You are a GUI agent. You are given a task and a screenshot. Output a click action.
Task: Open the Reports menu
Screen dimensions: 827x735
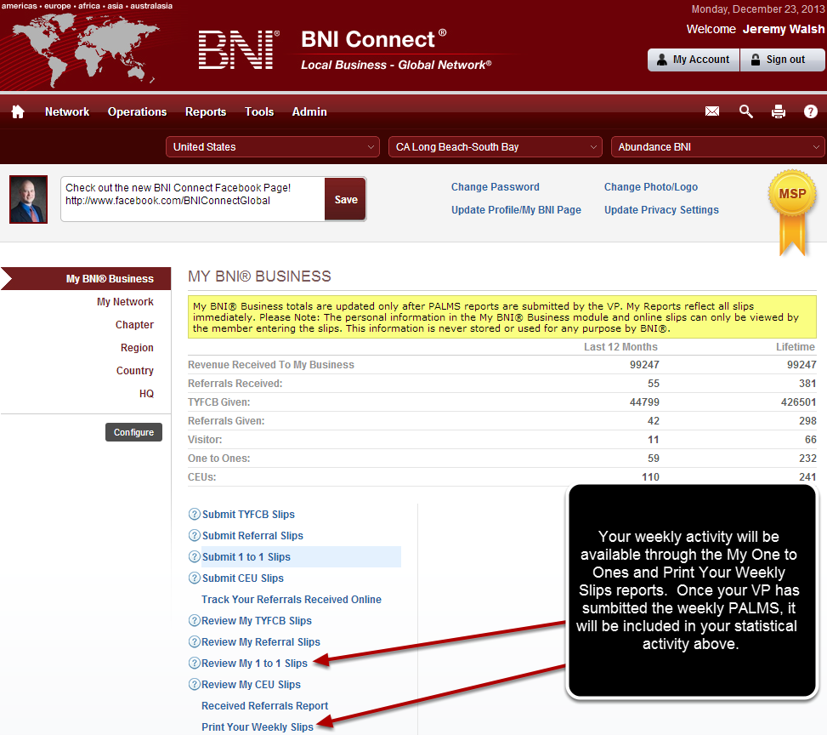pyautogui.click(x=206, y=112)
